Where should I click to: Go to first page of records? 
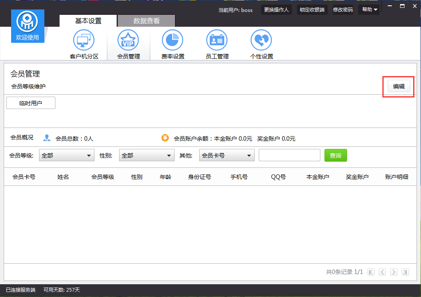[x=371, y=272]
